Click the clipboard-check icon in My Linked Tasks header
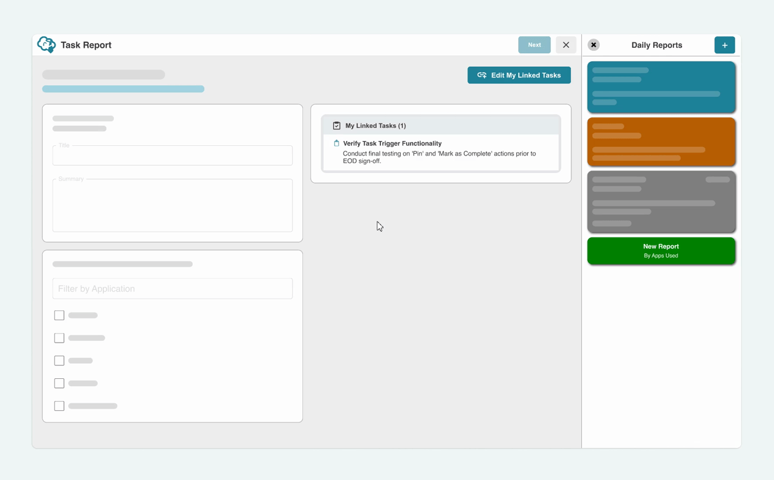The height and width of the screenshot is (480, 774). tap(337, 125)
